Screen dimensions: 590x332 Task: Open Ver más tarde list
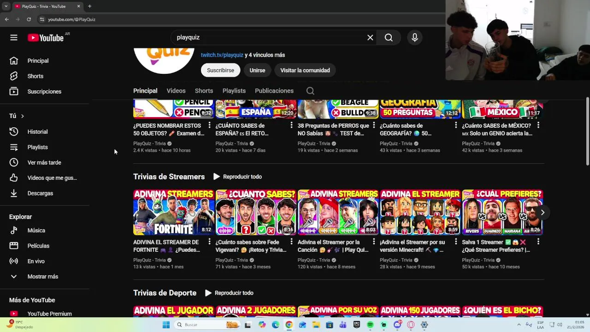(45, 162)
